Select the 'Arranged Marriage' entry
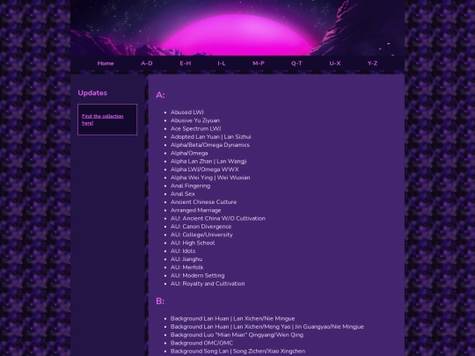Screen dimensions: 475x356 (x=195, y=210)
